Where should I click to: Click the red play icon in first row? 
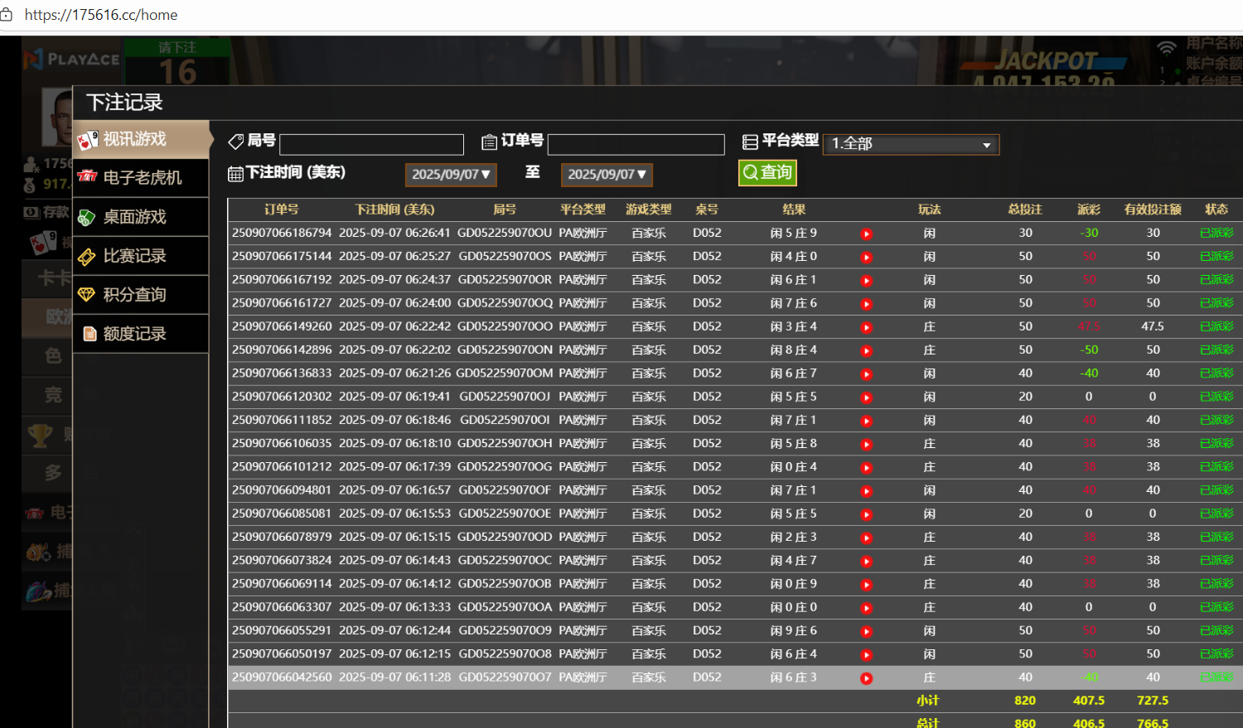[x=866, y=234]
